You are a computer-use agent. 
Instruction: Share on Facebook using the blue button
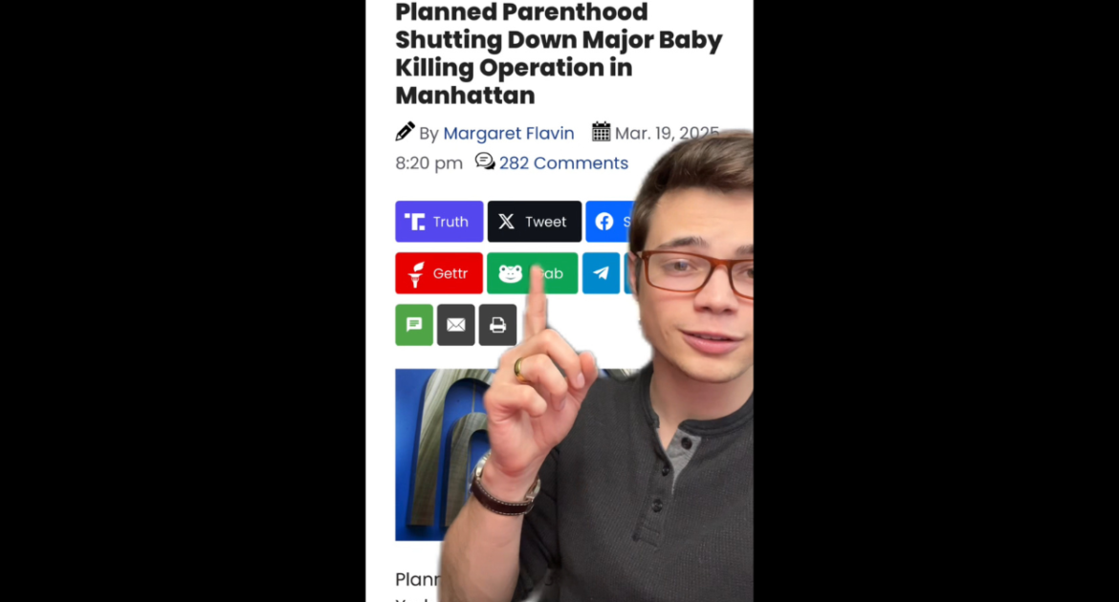[608, 222]
